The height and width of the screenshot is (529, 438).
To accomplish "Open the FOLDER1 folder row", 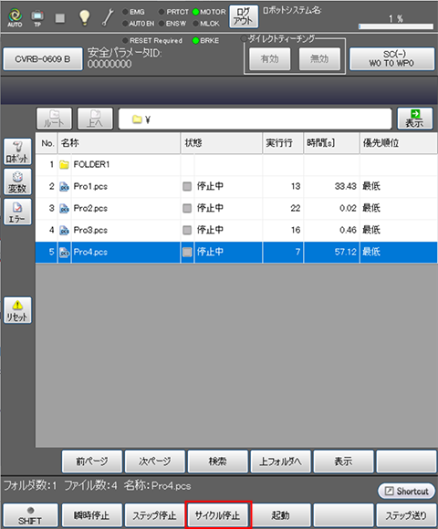I will [x=236, y=165].
